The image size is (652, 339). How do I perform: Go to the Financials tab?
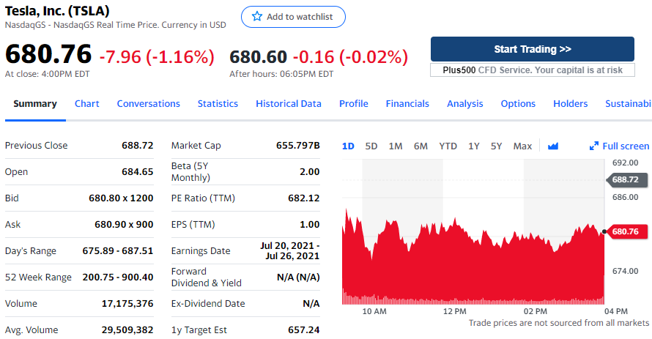point(407,103)
